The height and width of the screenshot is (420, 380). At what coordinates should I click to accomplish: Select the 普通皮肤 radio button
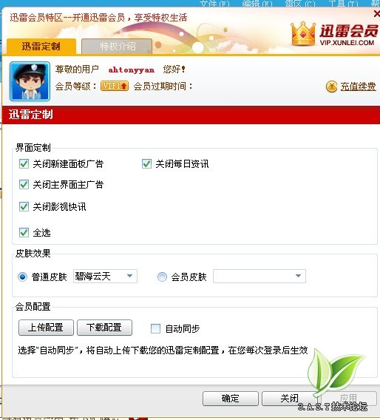(22, 277)
